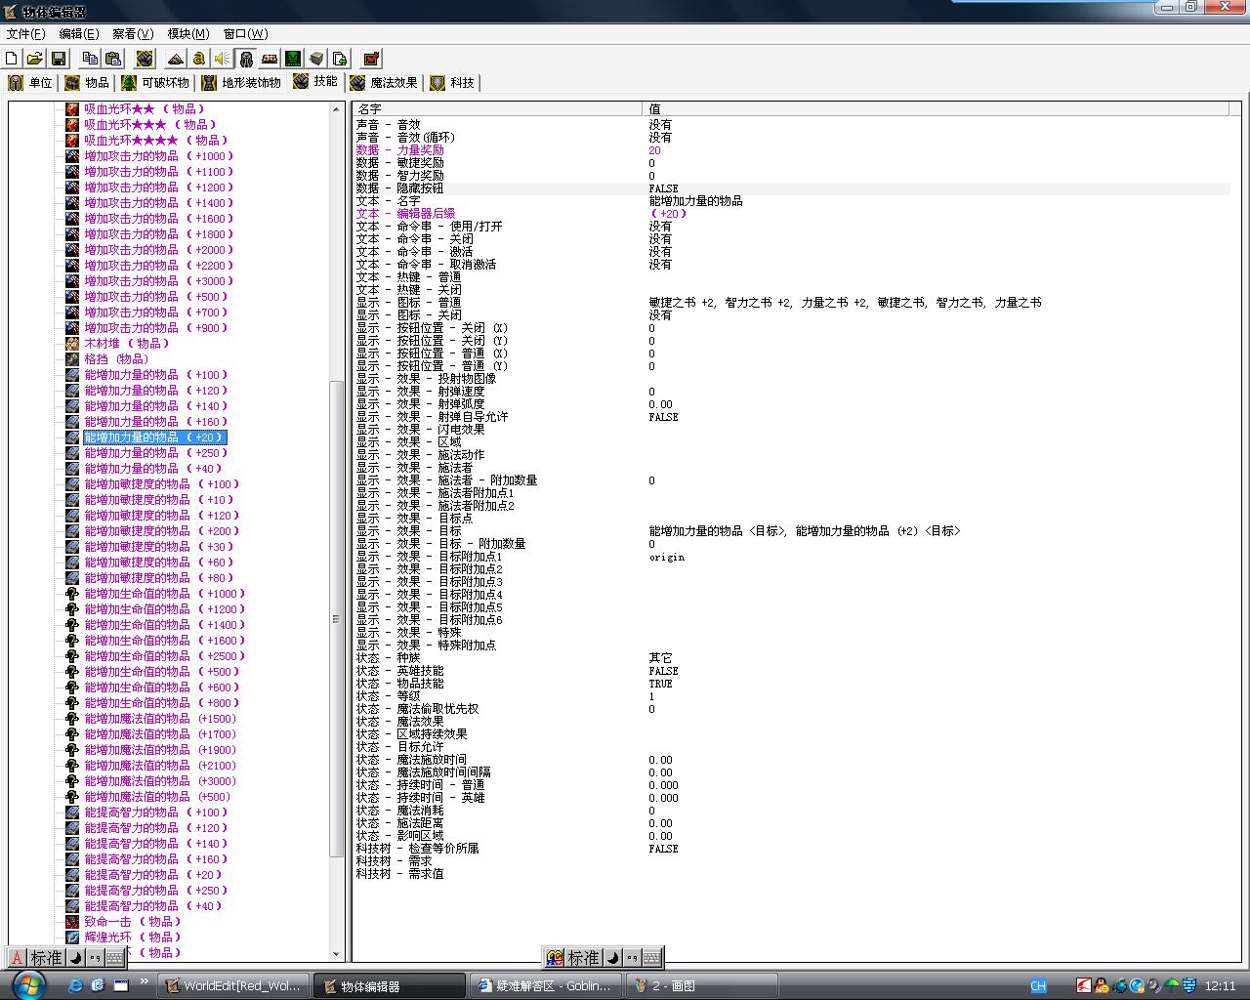Switch to WorldEdit[Red_Wol... taskbar window
Image resolution: width=1250 pixels, height=1000 pixels.
[234, 986]
